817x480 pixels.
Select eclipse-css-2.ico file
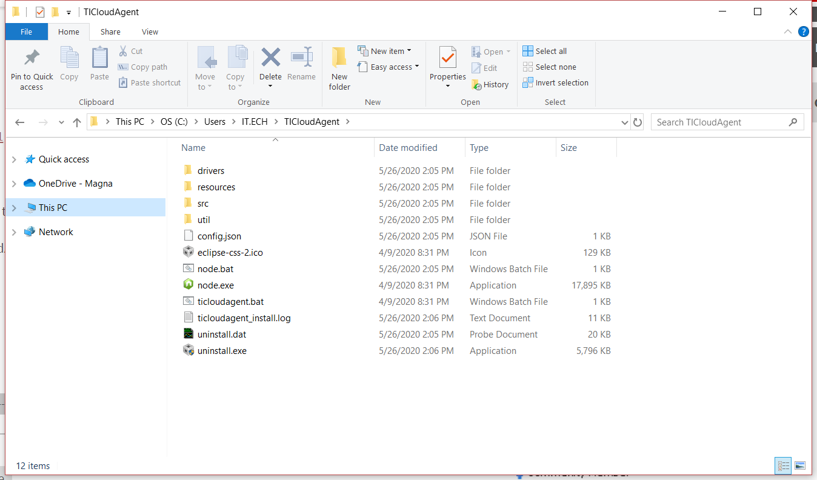[230, 253]
